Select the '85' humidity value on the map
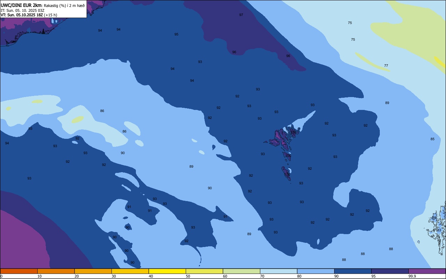446x279 pixels. tap(432, 139)
